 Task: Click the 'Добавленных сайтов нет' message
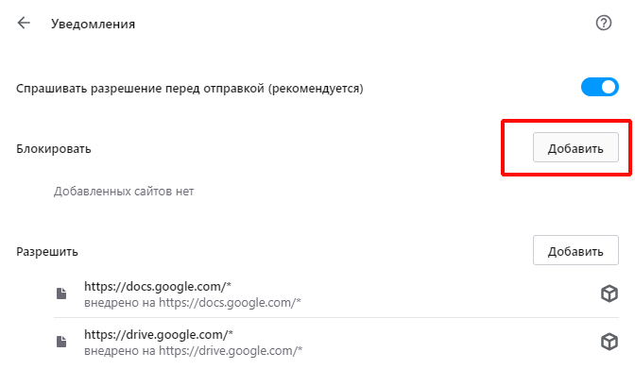(124, 192)
